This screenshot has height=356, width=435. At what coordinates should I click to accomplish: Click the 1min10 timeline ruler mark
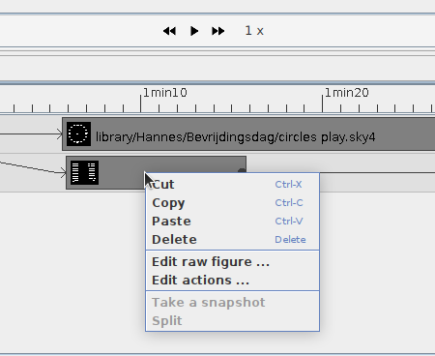(x=164, y=93)
